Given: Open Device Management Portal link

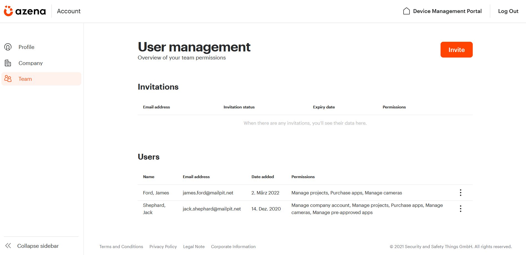Looking at the screenshot, I should pyautogui.click(x=447, y=11).
